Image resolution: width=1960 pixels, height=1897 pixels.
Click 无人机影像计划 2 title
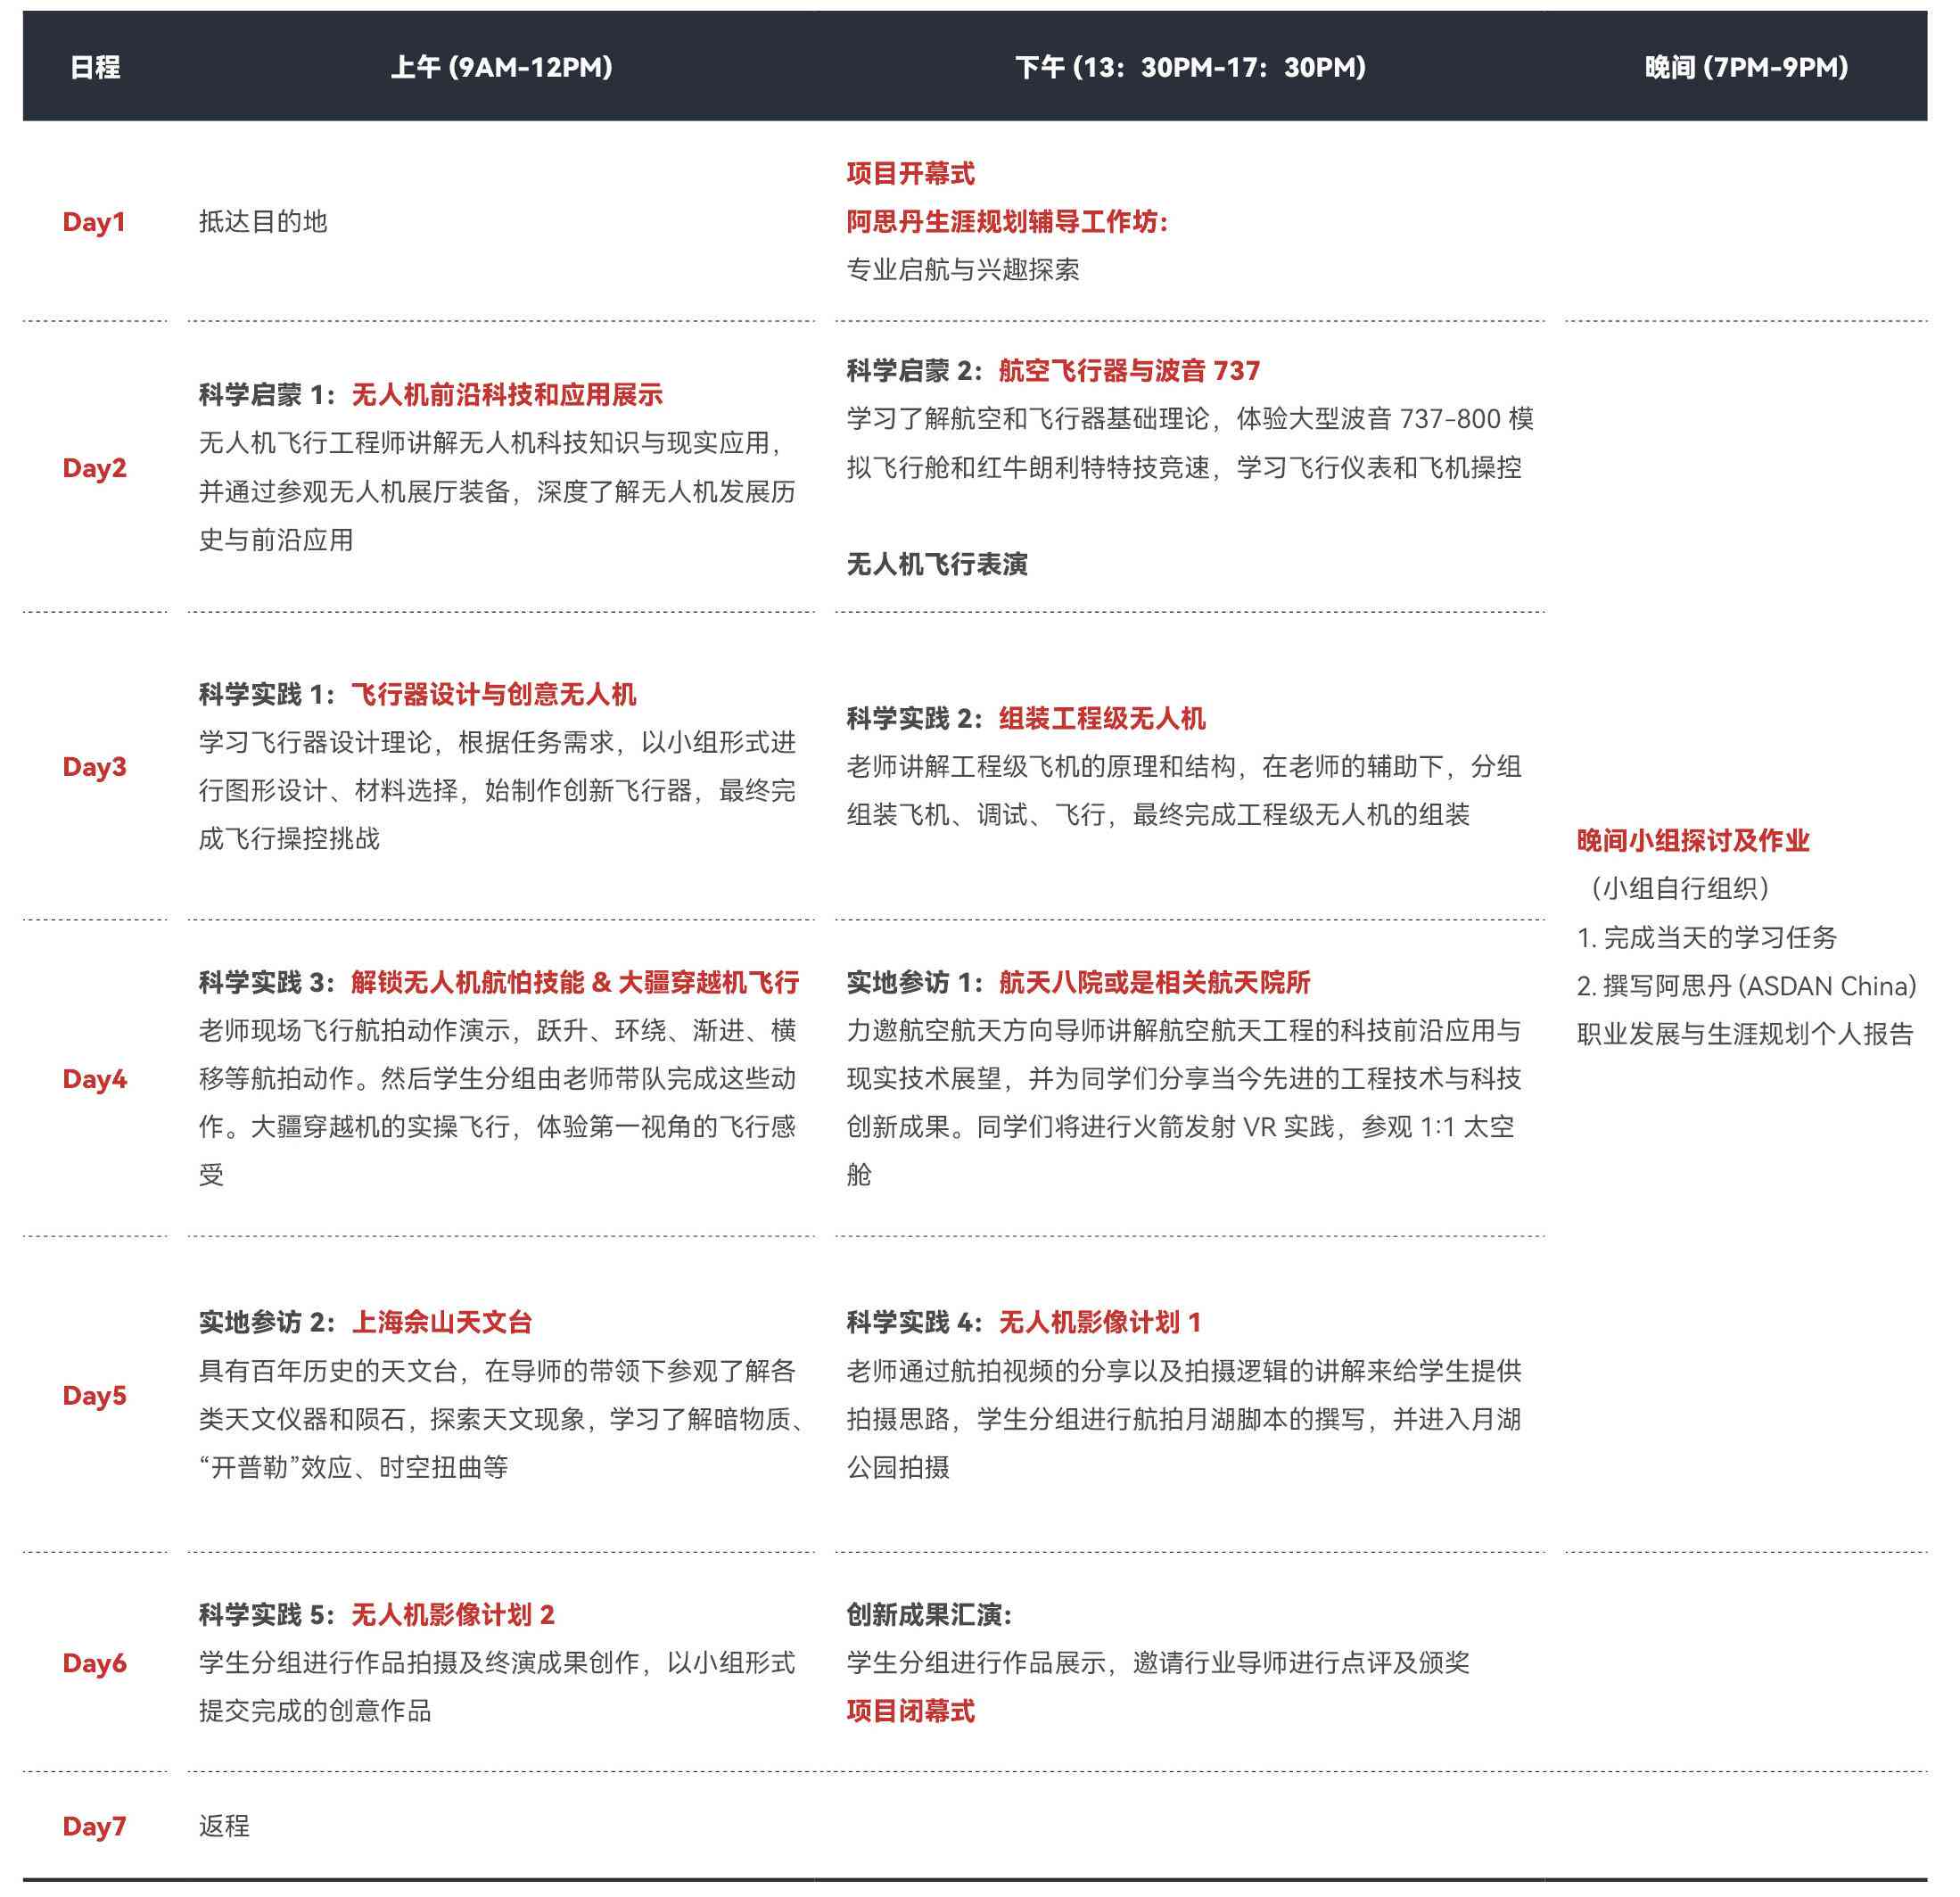click(x=452, y=1614)
